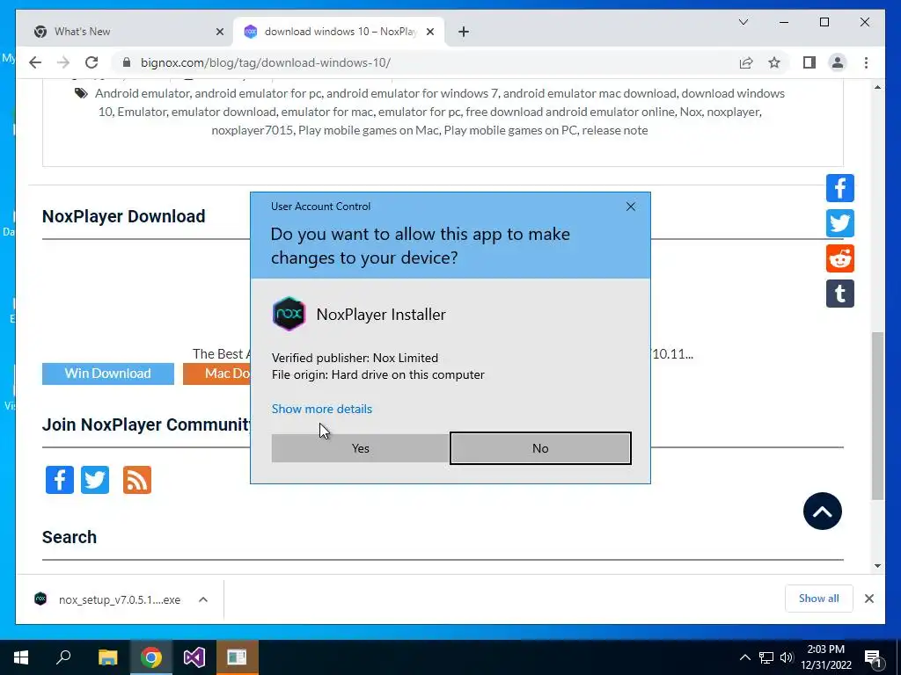Click scrollbar up arrow

click(x=877, y=87)
